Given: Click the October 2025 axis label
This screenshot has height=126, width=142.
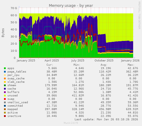Looking at the screenshot, I should tap(104, 61).
